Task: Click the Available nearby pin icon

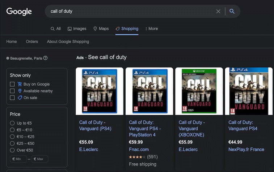Action: tap(20, 91)
